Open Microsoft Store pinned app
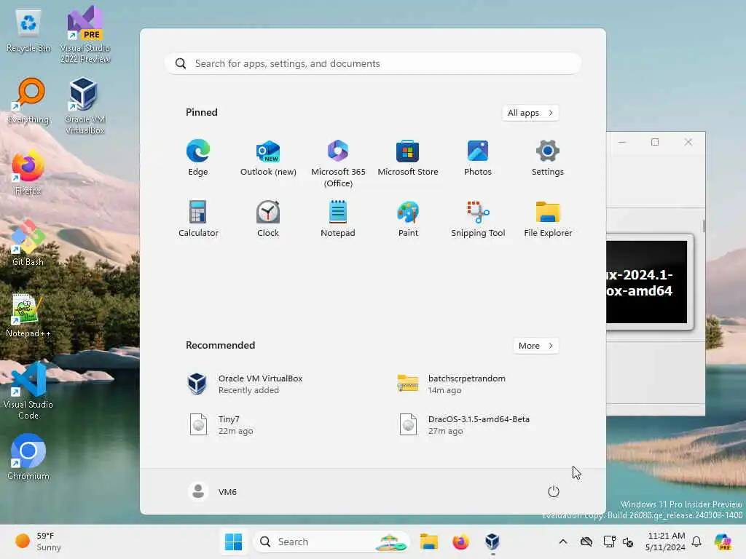The height and width of the screenshot is (559, 746). tap(408, 158)
